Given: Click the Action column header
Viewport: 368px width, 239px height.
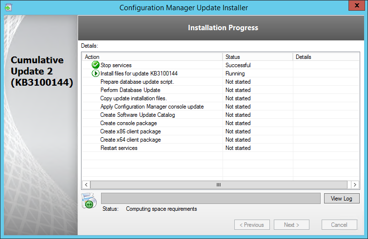Looking at the screenshot, I should (152, 57).
